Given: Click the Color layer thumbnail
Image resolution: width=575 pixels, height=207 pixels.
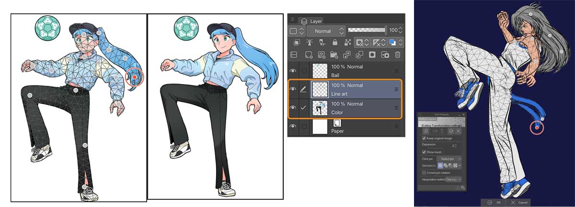Looking at the screenshot, I should coord(320,108).
